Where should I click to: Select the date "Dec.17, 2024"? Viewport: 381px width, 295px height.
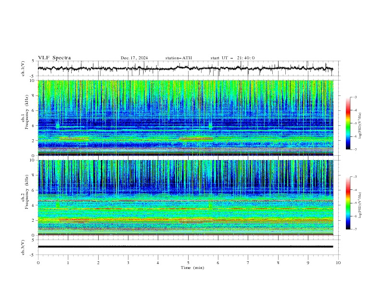coord(134,58)
